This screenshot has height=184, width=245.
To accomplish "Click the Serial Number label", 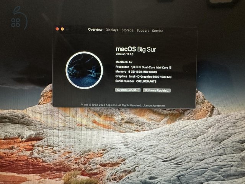I will [125, 81].
